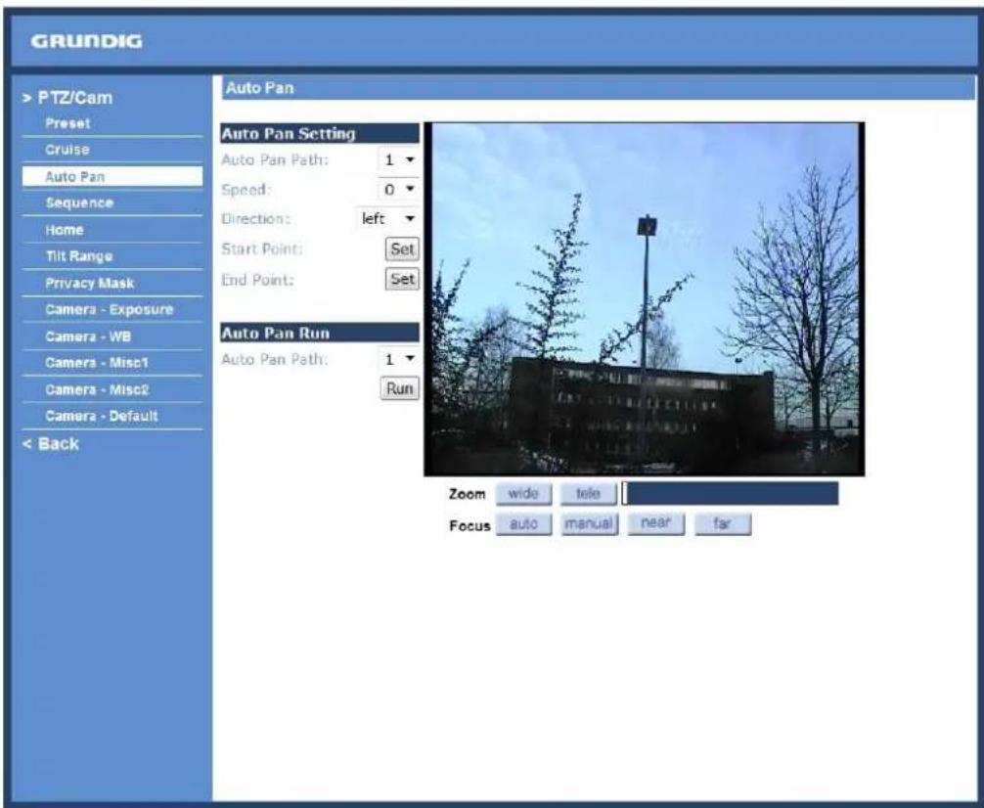
Task: Open the Direction dropdown showing left
Action: [x=387, y=219]
